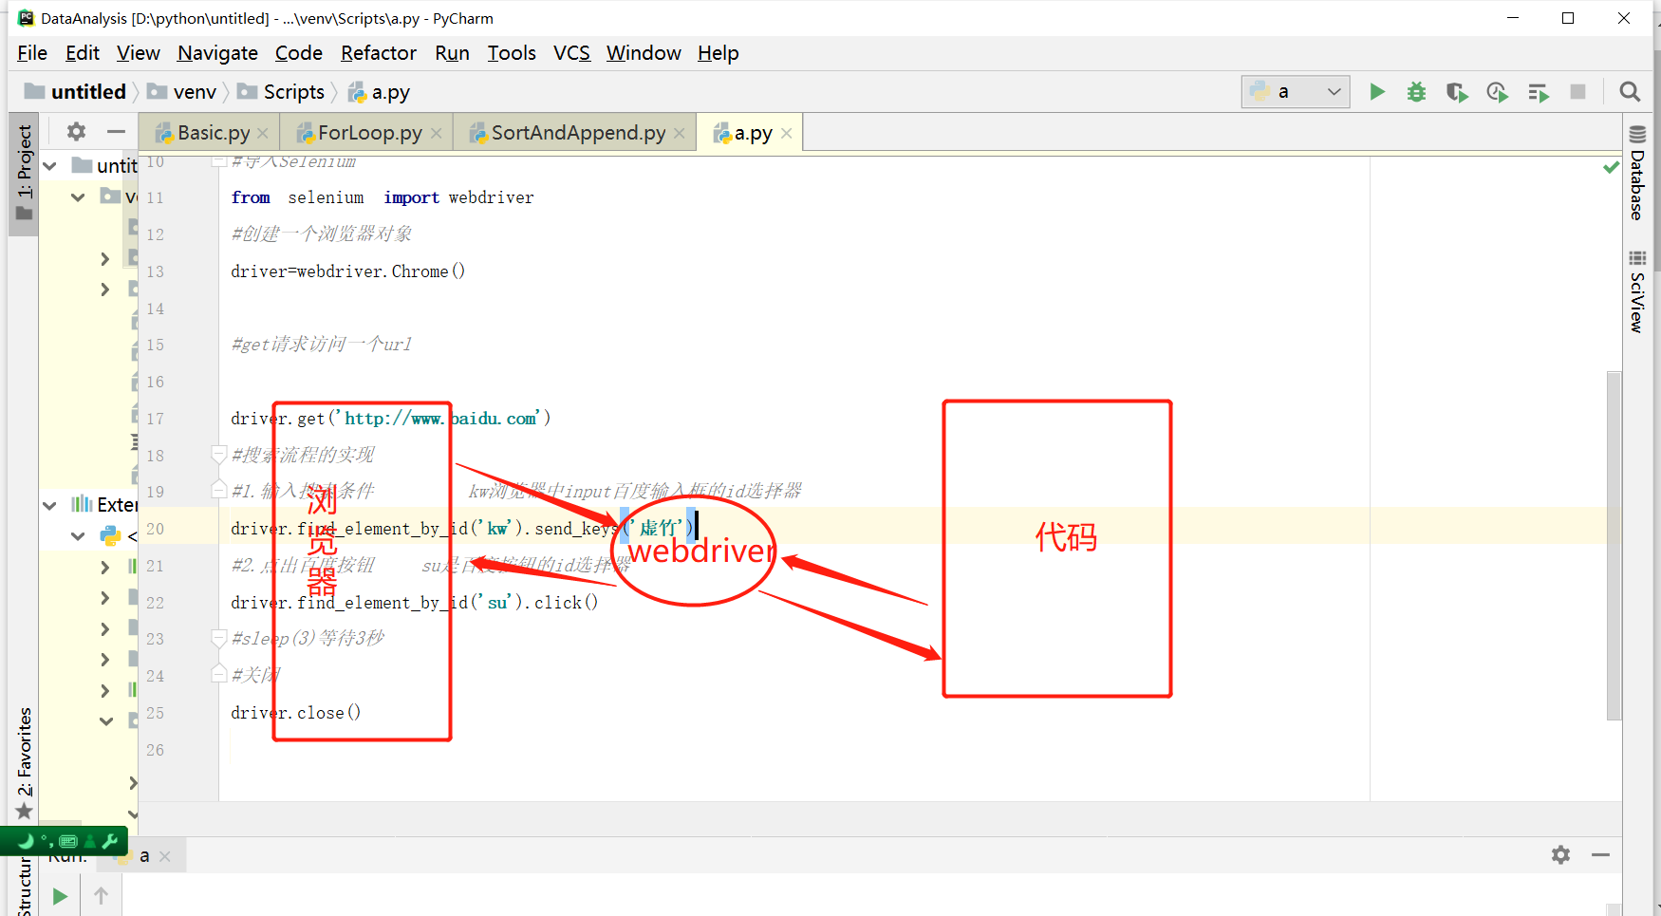Open Run panel settings gear
Viewport: 1661px width, 916px height.
1560,855
